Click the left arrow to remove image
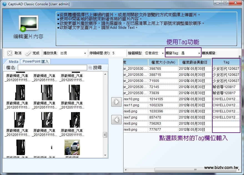The image size is (244, 175). [116, 120]
